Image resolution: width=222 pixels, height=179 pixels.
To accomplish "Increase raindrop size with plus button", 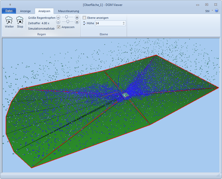I will (77, 17).
